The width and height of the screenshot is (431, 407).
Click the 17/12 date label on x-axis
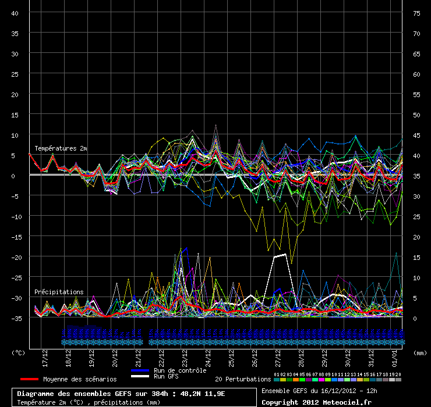(x=45, y=358)
